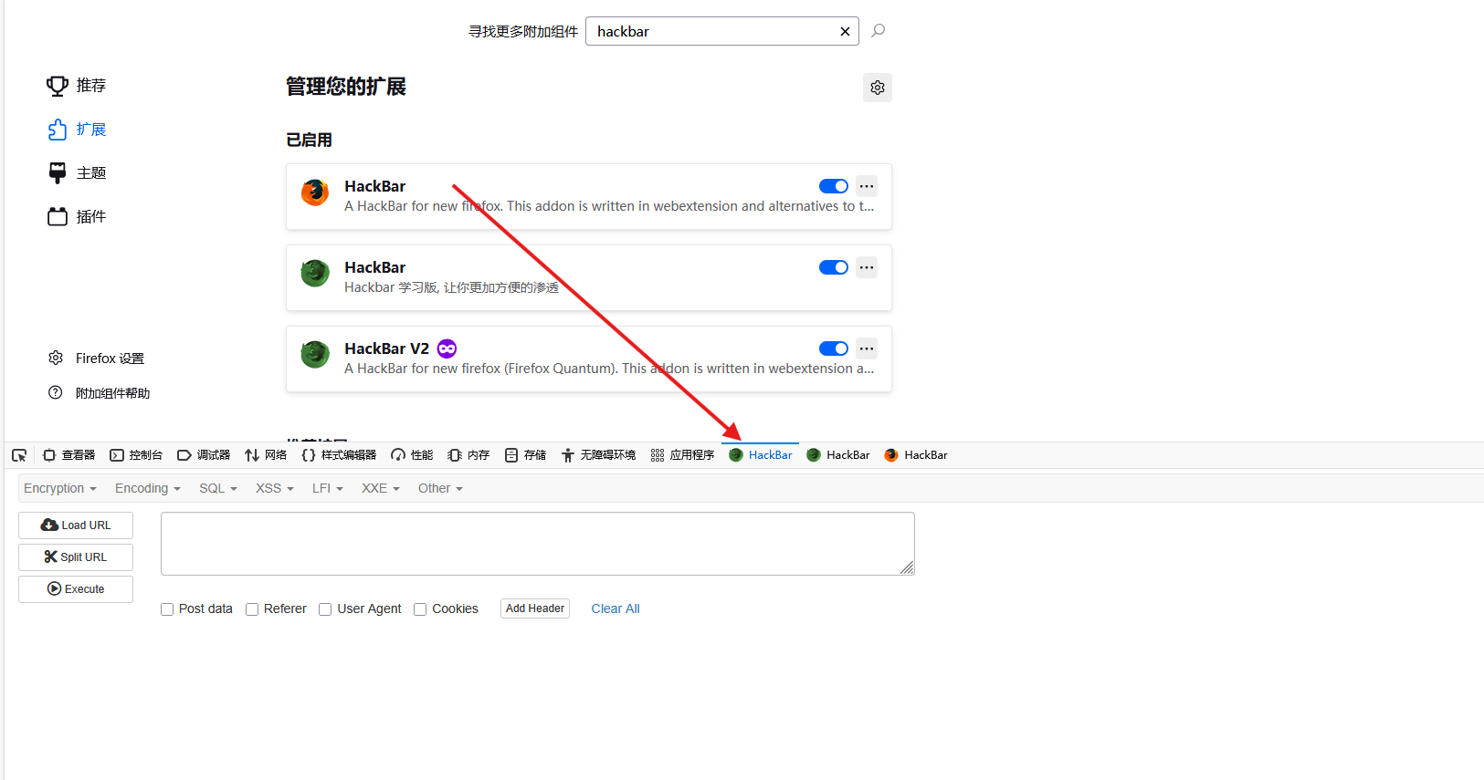Click the orange HackBar extension icon
This screenshot has height=780, width=1484.
[315, 192]
